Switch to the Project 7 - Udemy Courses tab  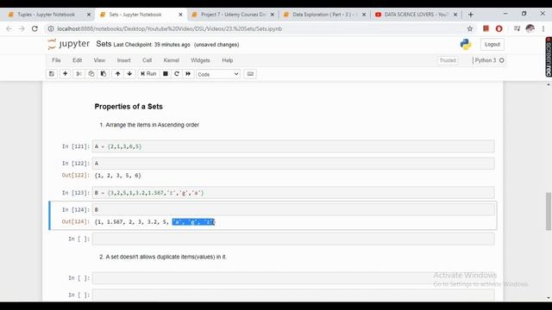click(233, 15)
